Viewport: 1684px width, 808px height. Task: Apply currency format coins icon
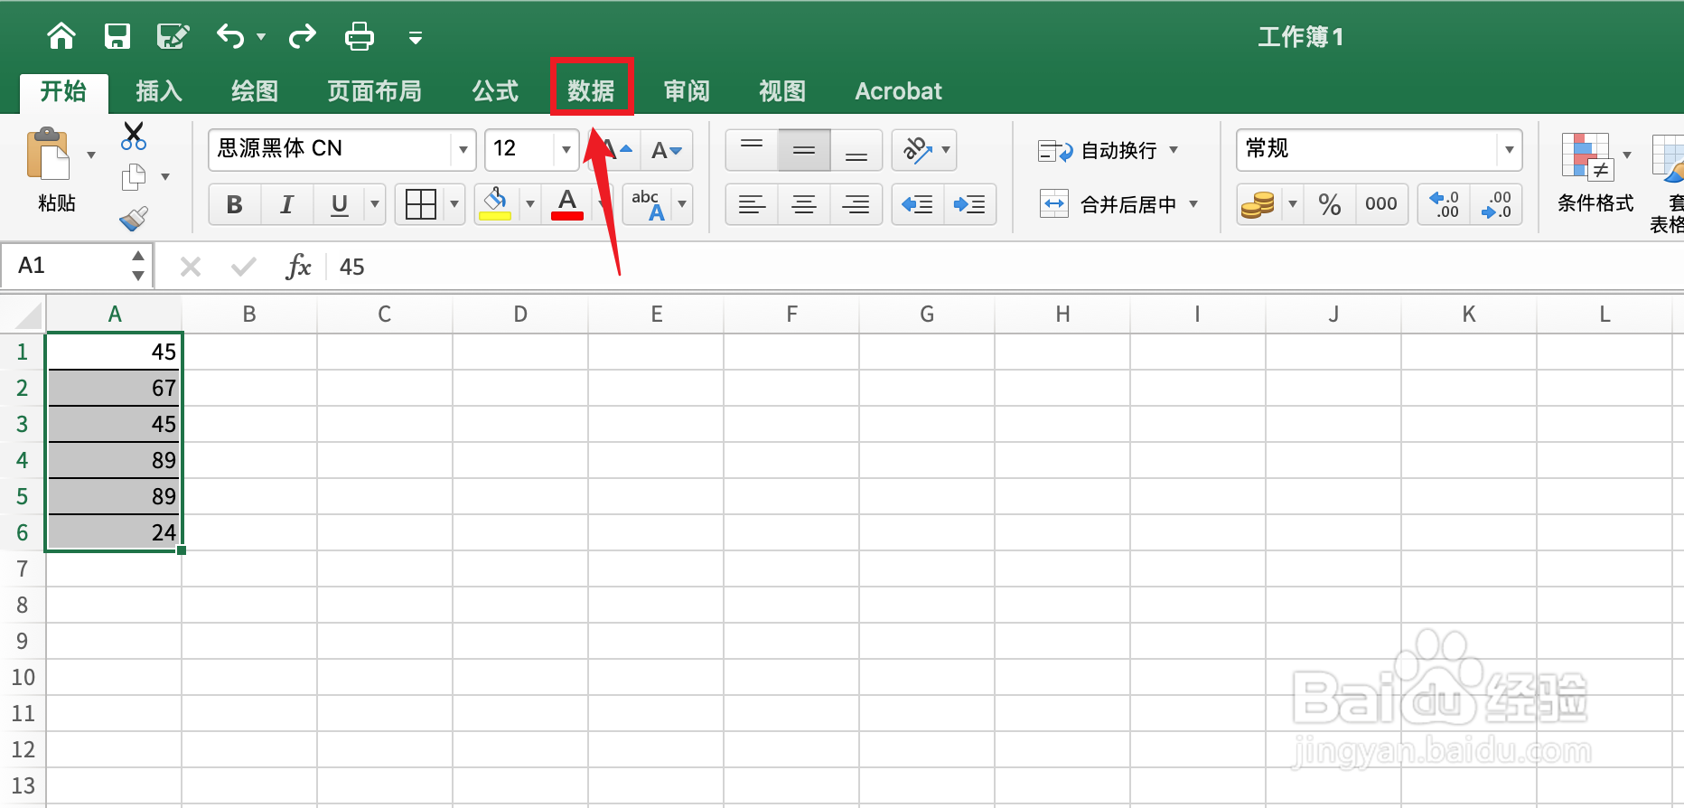1258,204
